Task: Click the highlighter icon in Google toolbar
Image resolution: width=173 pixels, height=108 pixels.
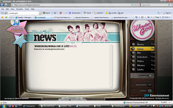Action: (x=106, y=13)
